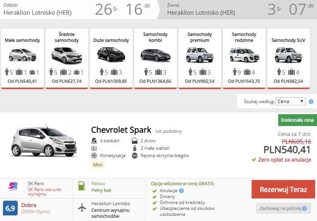Screen dimensions: 317x221
Task: Click the SK Rent logo
Action: pyautogui.click(x=13, y=186)
